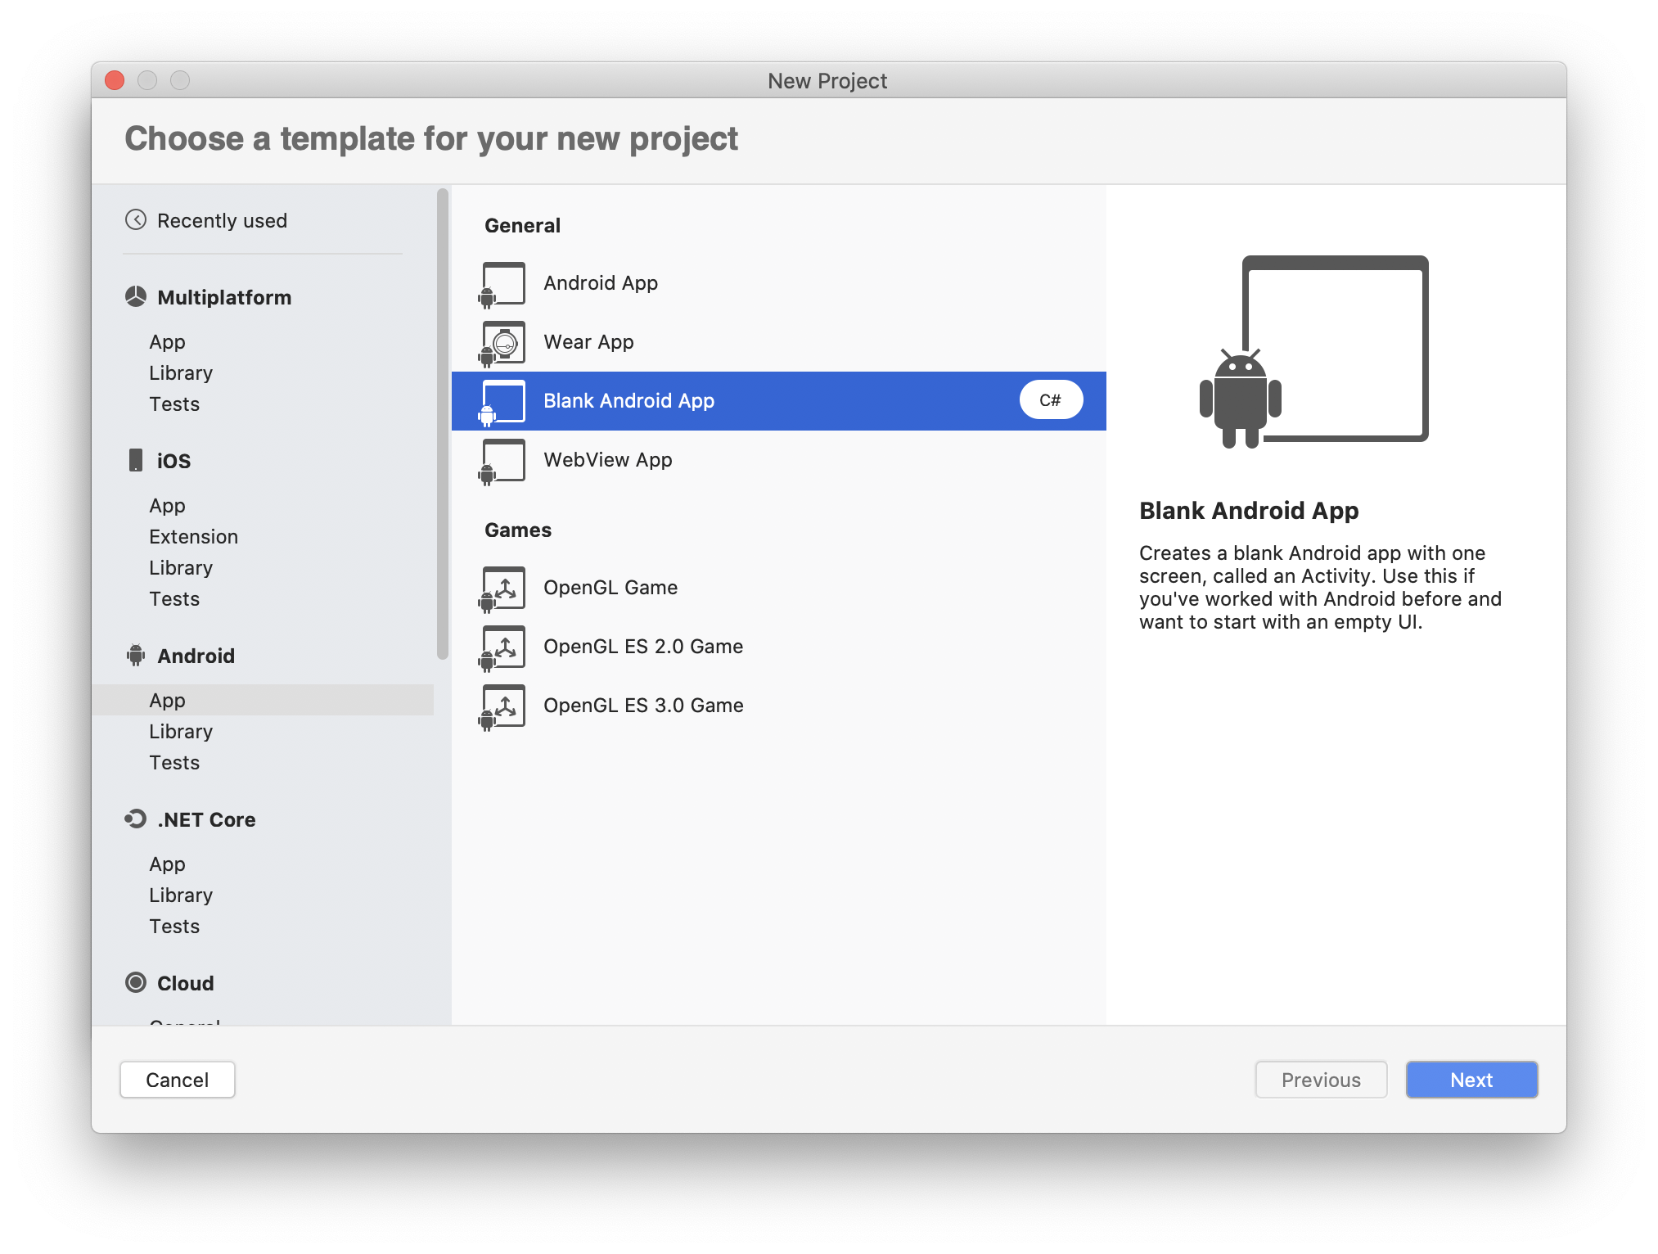Click the sidebar vertical scrollbar

[443, 426]
